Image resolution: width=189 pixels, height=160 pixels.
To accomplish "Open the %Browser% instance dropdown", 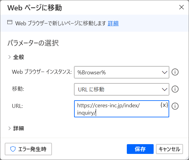I will tap(122, 72).
